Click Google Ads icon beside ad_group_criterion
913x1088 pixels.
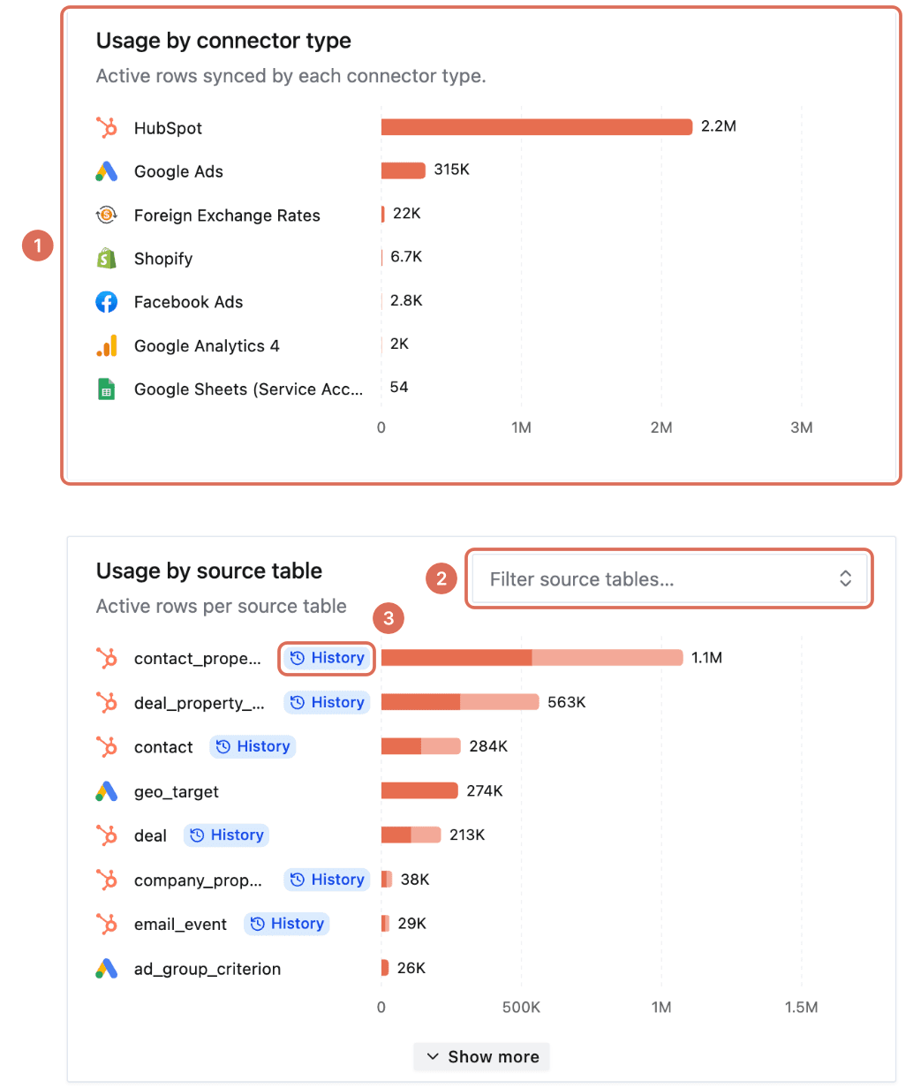coord(107,969)
